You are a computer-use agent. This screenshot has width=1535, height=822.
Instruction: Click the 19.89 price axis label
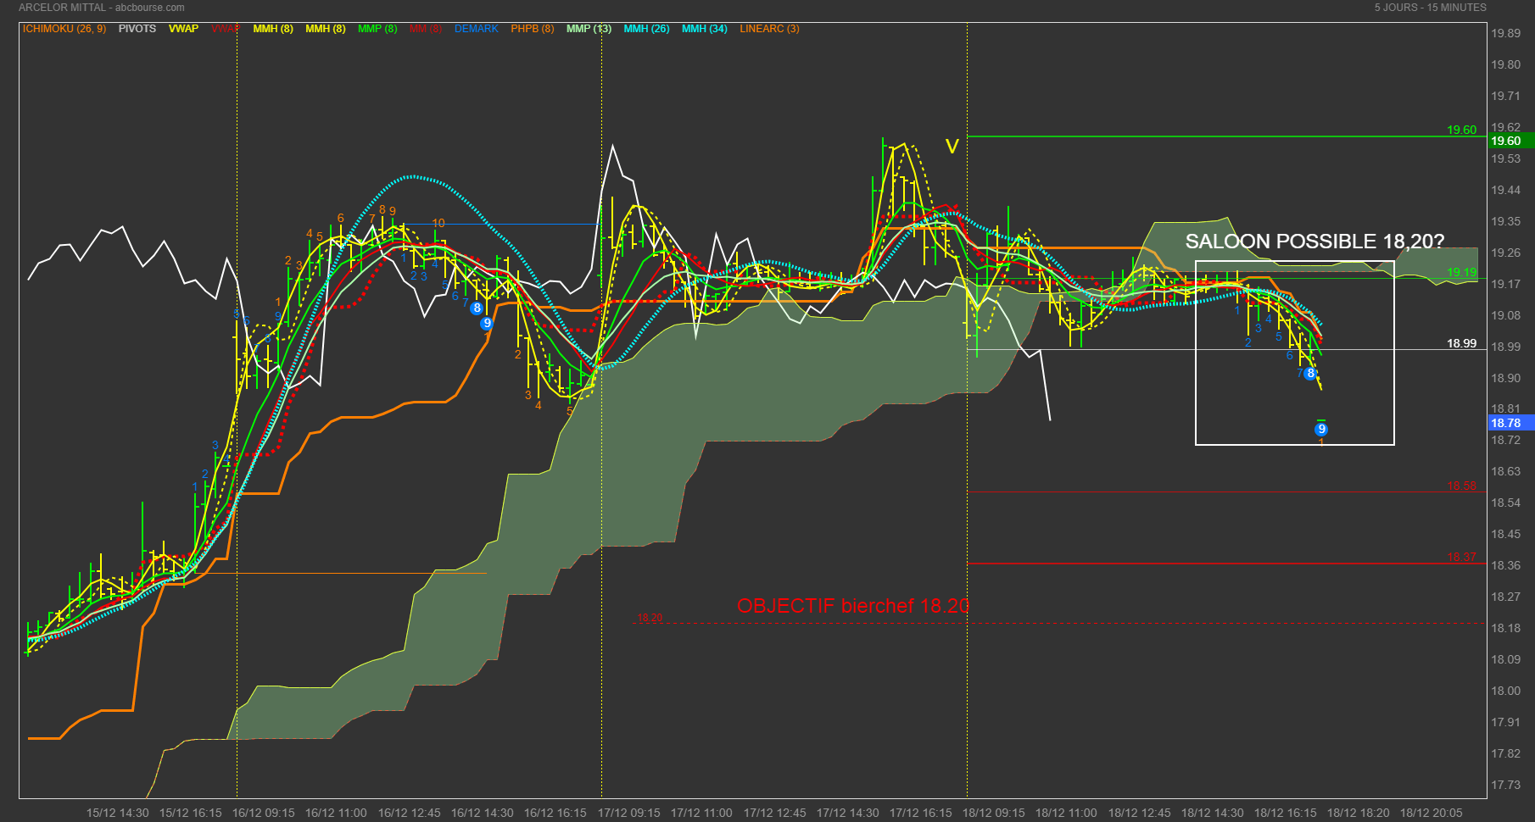click(x=1506, y=33)
